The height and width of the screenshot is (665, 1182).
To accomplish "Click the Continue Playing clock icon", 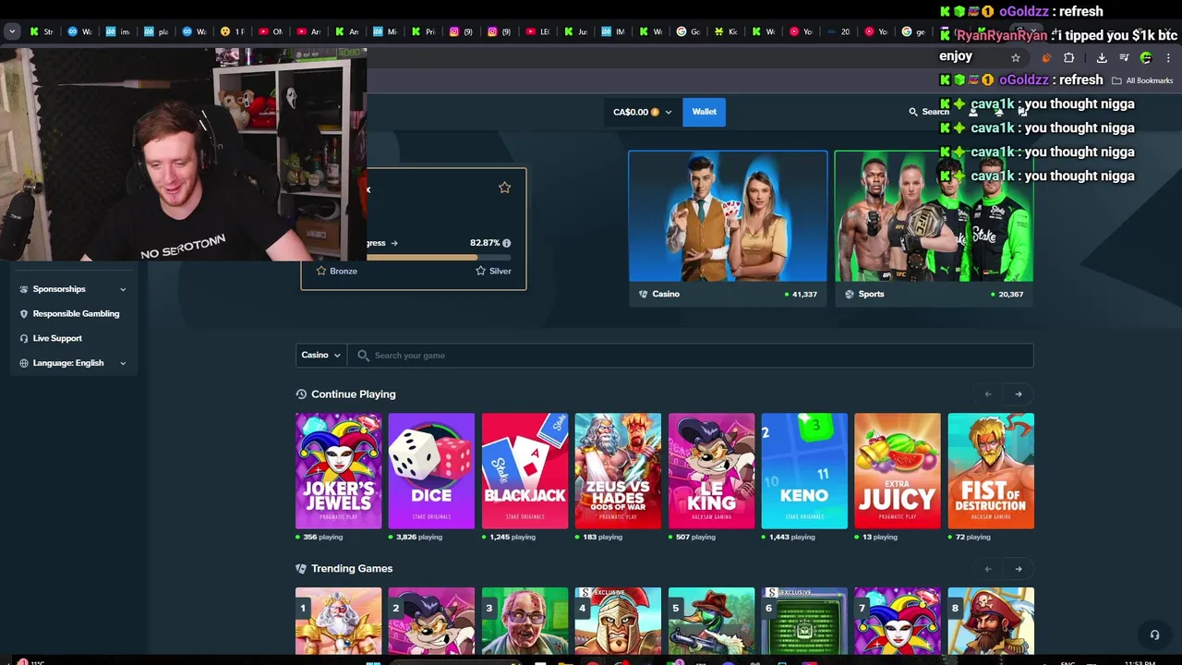I will tap(301, 394).
